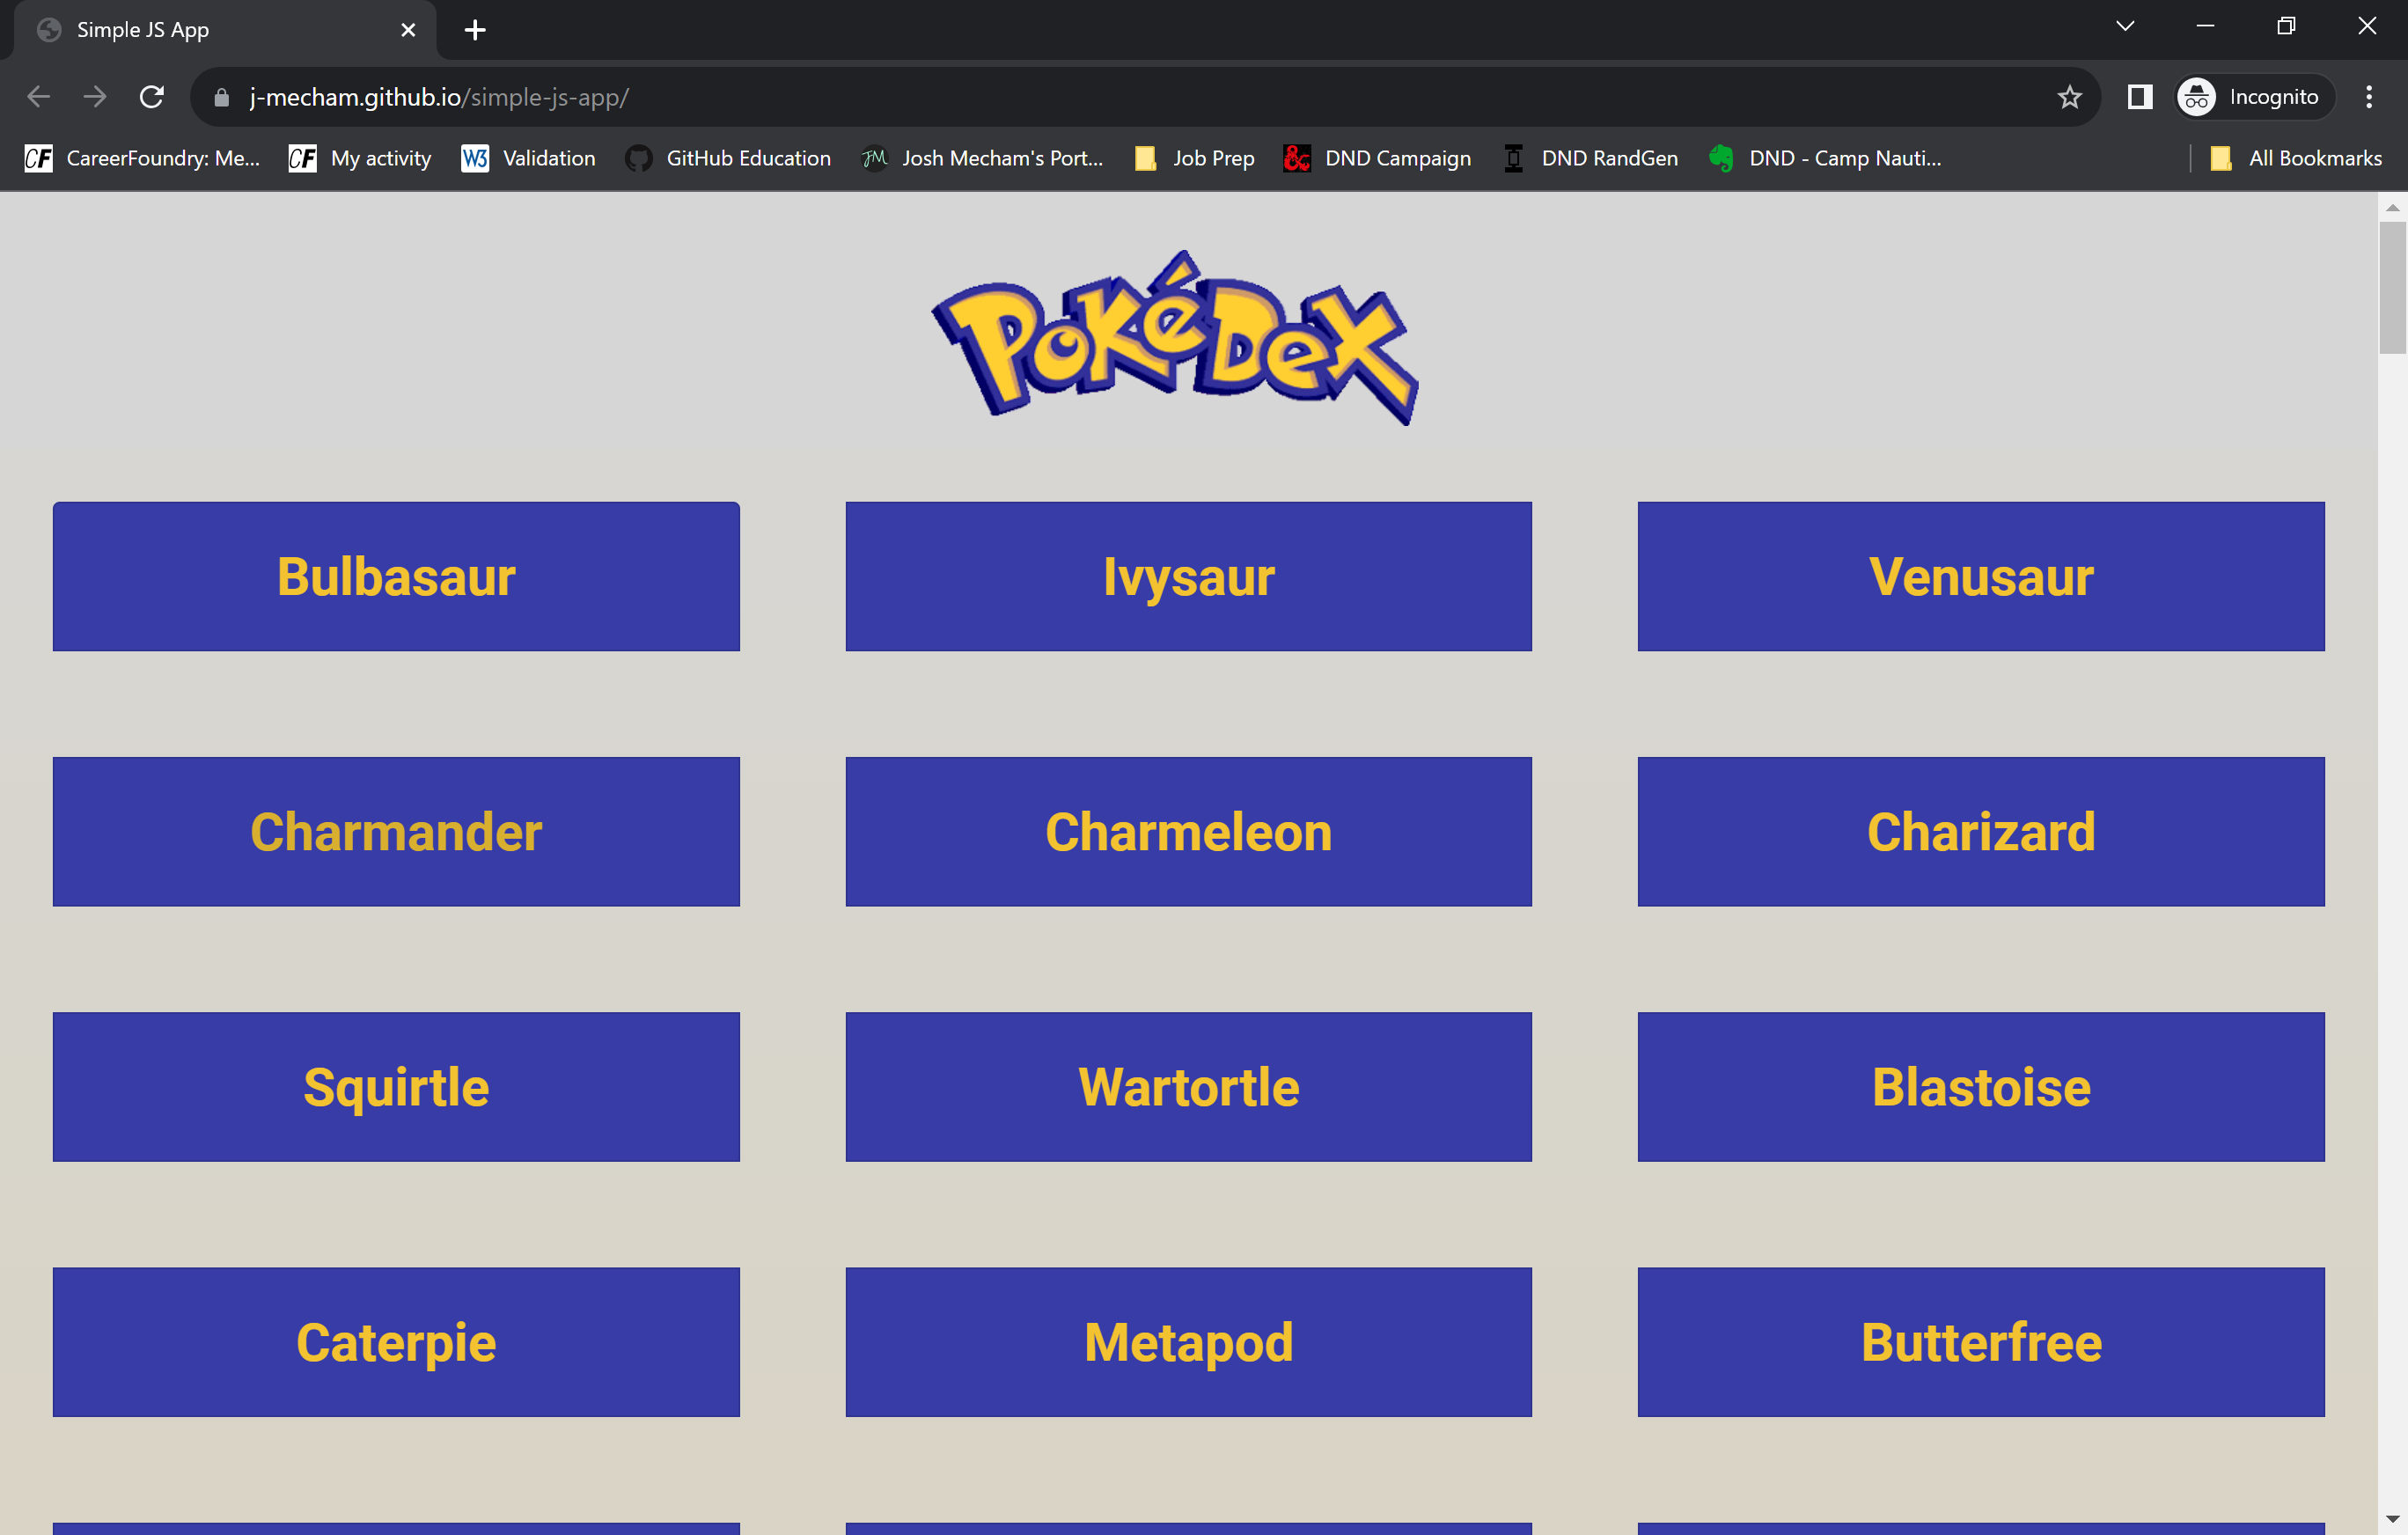
Task: Click the Bulbasaur button
Action: pyautogui.click(x=397, y=576)
